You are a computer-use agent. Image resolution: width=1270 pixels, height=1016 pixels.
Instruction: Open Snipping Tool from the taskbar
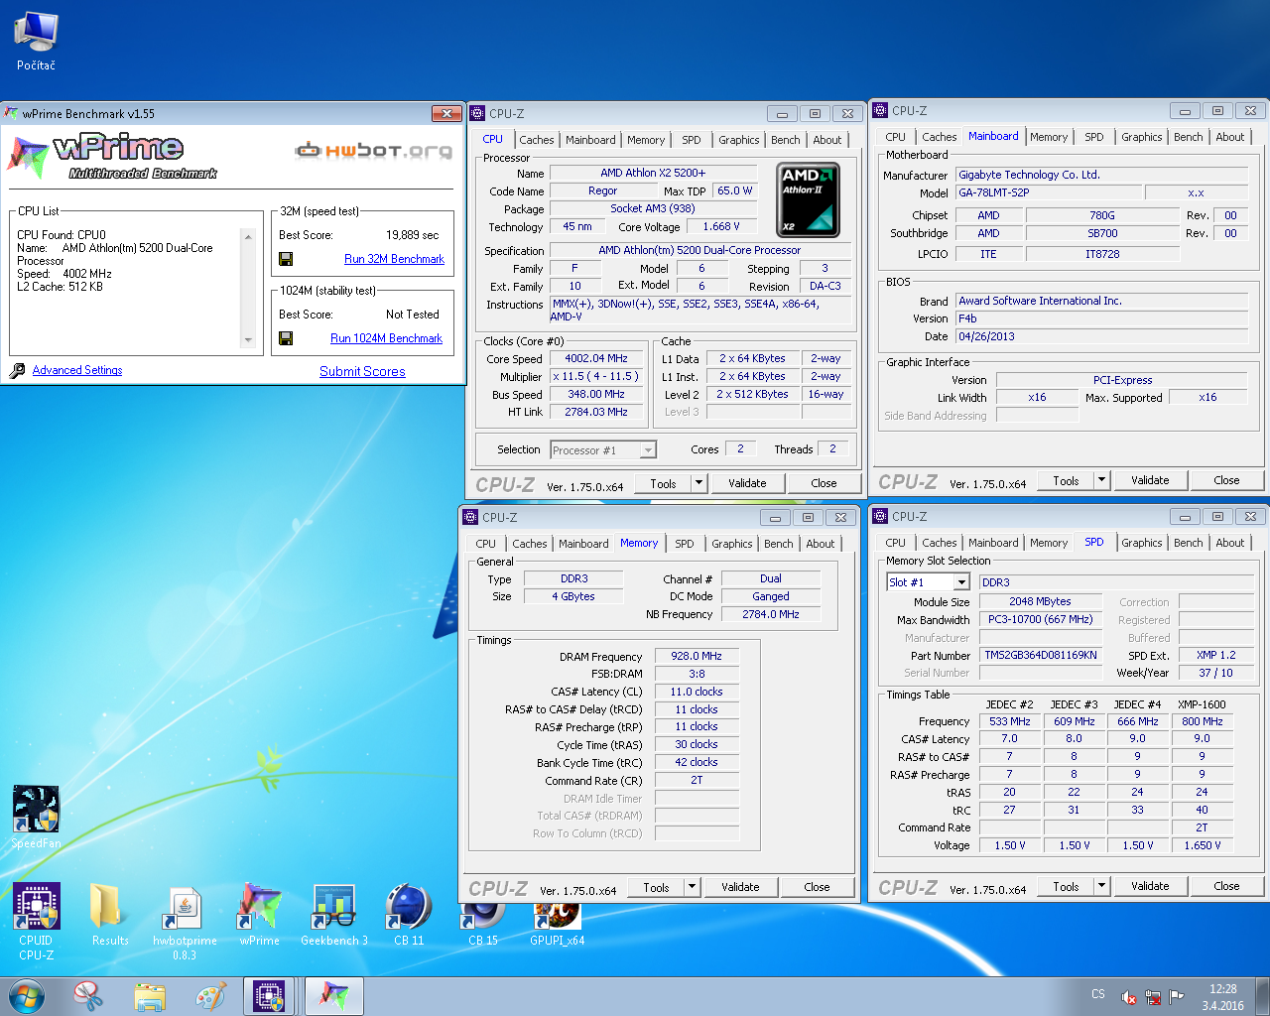[x=88, y=996]
